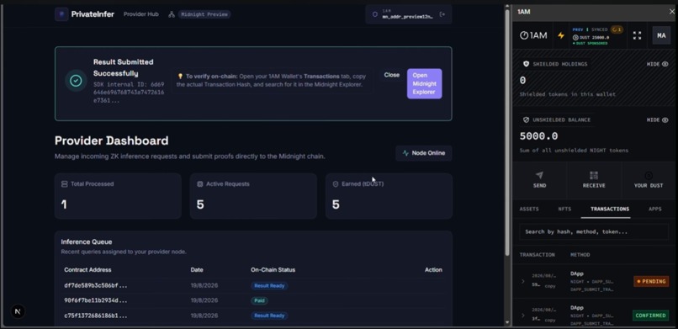Image resolution: width=678 pixels, height=329 pixels.
Task: Copy the pending transaction hash
Action: click(550, 286)
